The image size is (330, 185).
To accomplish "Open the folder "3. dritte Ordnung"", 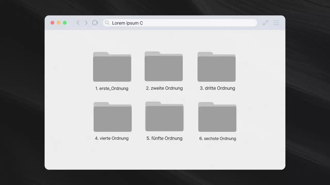I will click(x=217, y=67).
